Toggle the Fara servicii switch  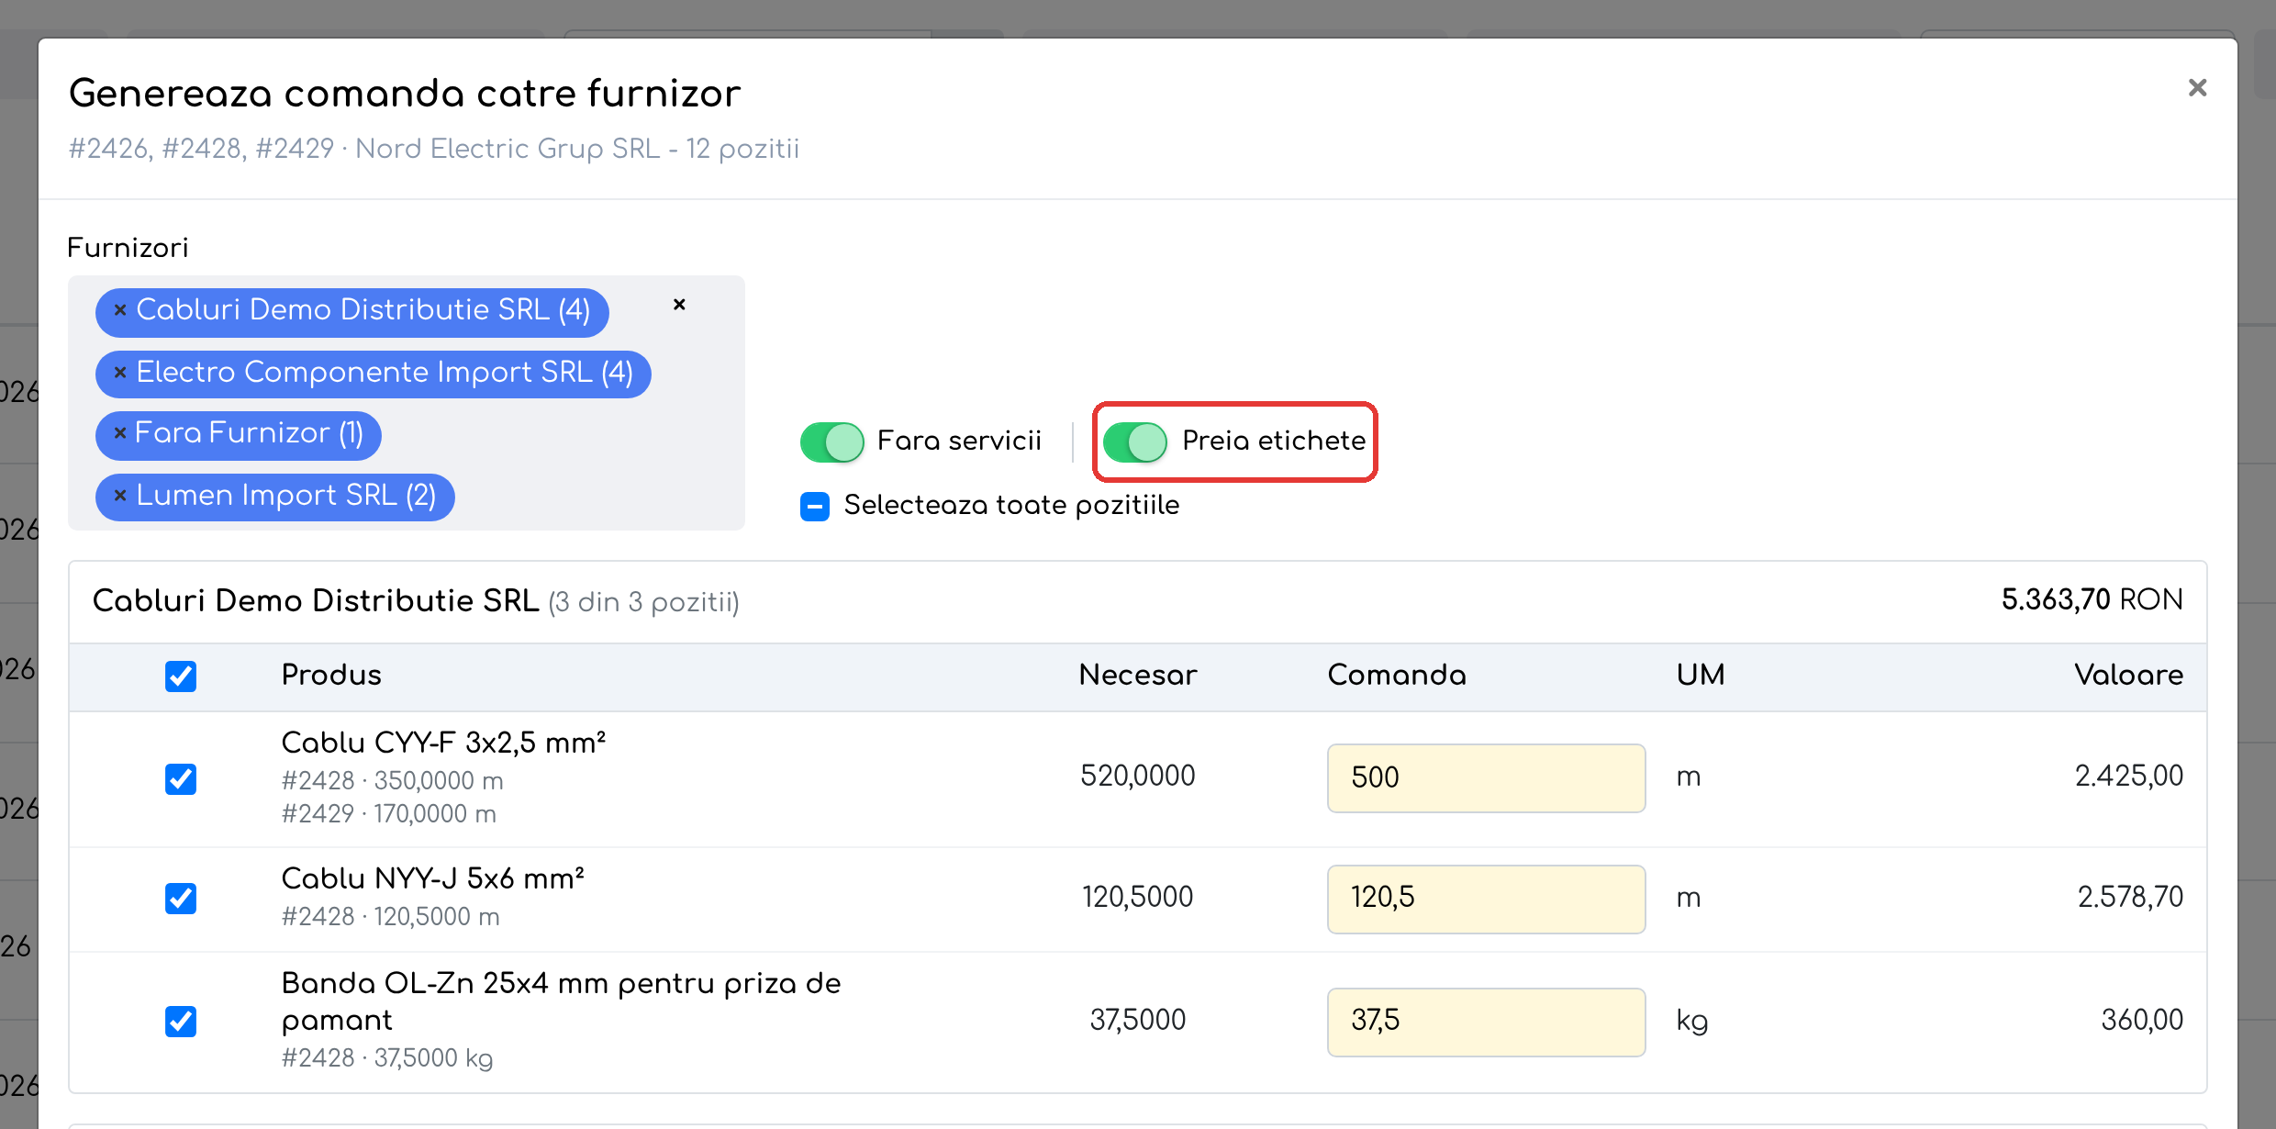(x=831, y=442)
